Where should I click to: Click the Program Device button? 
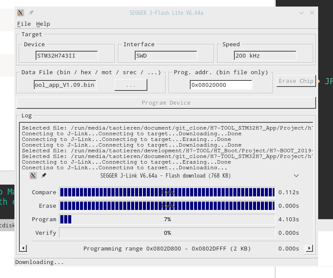tap(166, 103)
